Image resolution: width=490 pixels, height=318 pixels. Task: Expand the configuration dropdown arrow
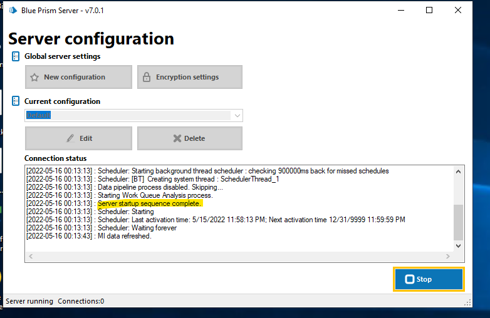237,116
